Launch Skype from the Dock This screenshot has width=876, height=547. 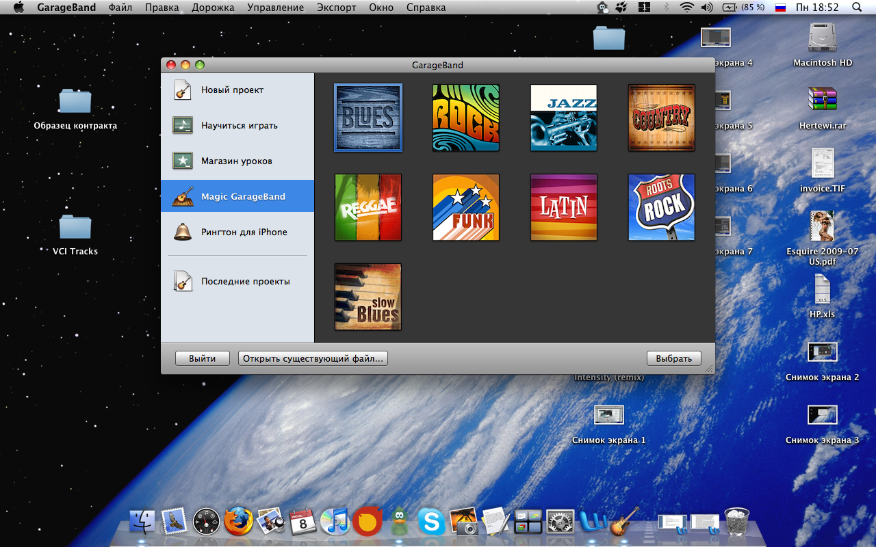point(431,522)
